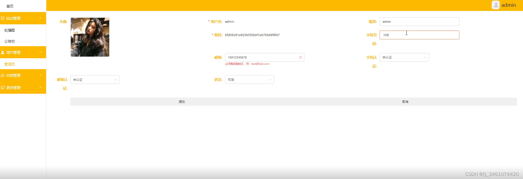
Task: Expand the 更多管理 menu chevron
Action: (x=40, y=87)
